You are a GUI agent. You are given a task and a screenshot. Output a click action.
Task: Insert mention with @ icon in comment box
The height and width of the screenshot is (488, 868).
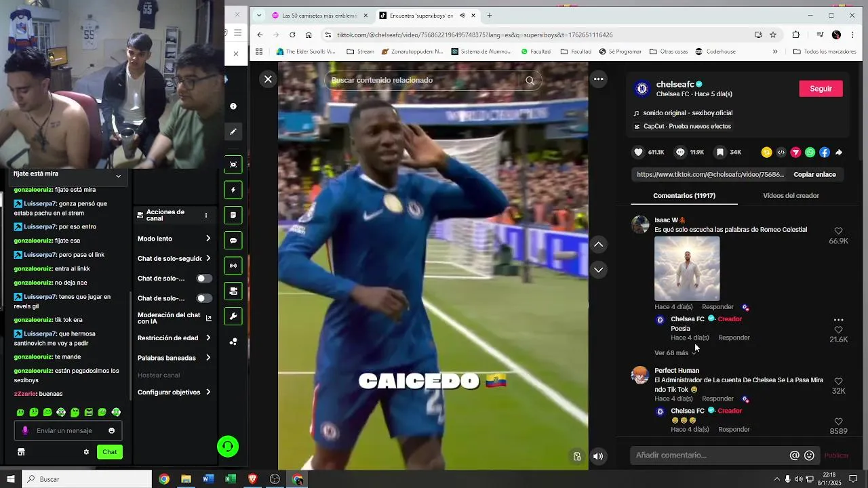(794, 455)
